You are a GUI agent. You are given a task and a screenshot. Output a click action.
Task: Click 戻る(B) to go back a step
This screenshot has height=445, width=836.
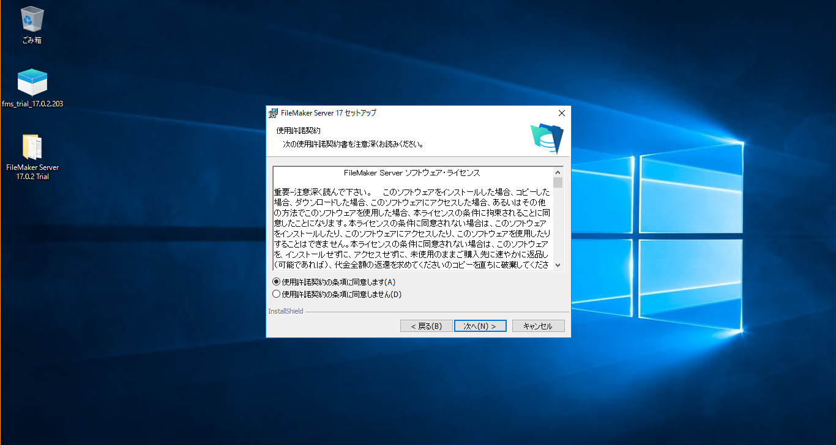426,325
